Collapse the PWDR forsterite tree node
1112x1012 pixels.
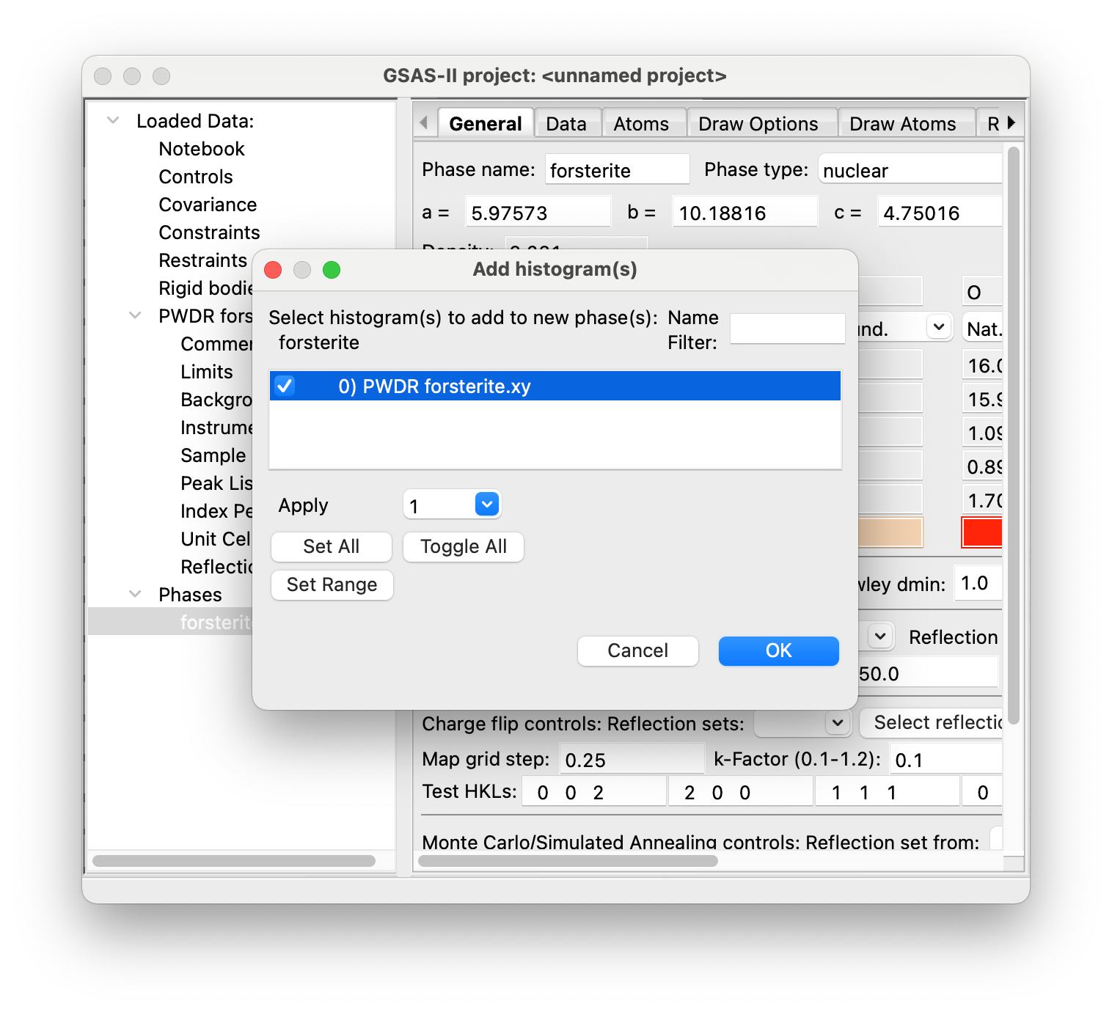tap(135, 315)
